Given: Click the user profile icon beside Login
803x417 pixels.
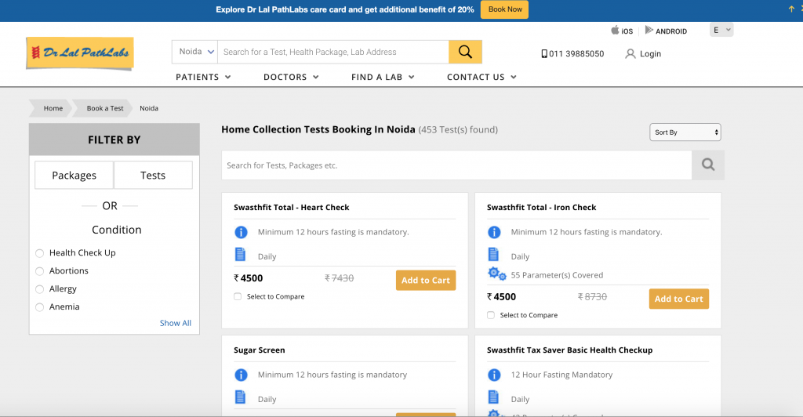Looking at the screenshot, I should click(630, 54).
